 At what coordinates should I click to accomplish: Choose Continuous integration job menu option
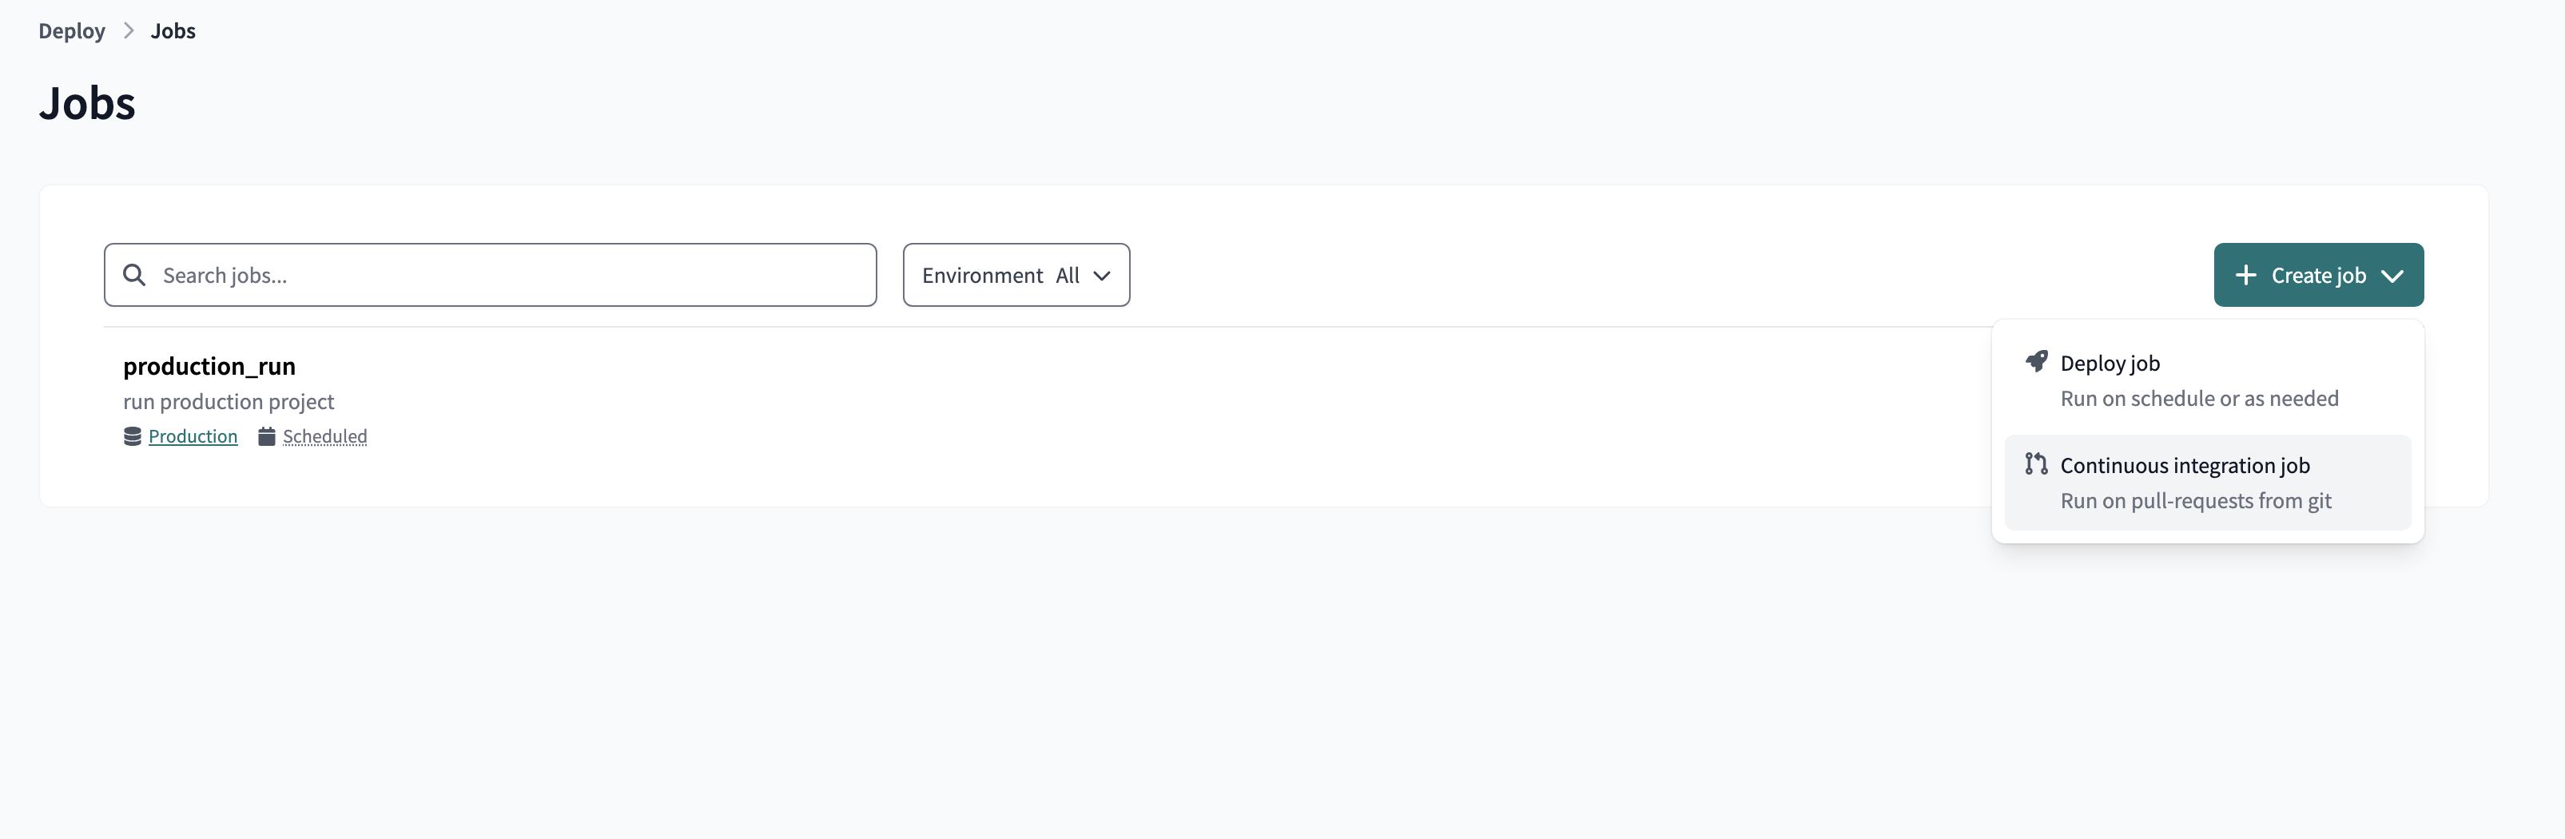coord(2208,483)
